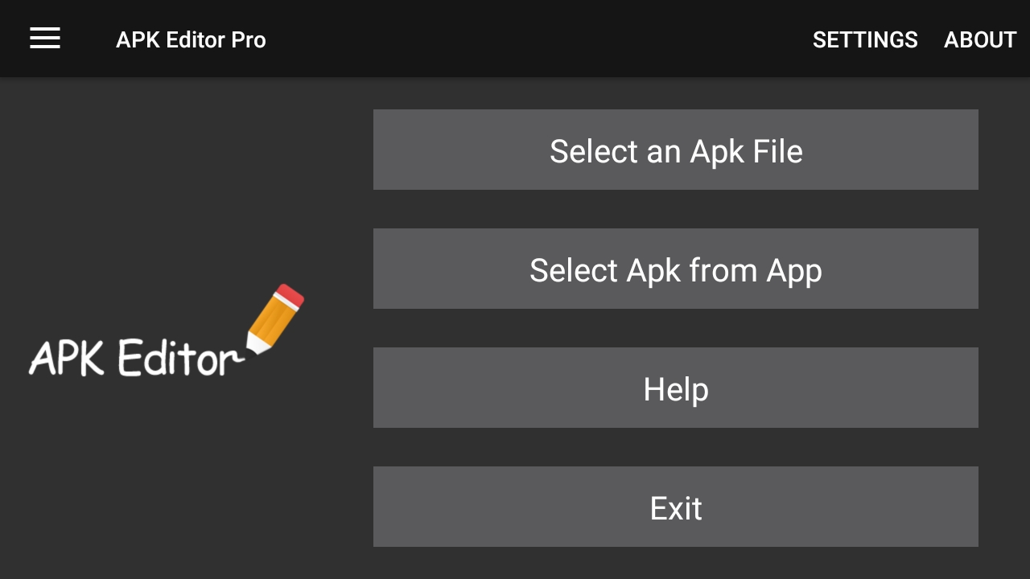Pick an APK from installed apps
This screenshot has height=579, width=1030.
[676, 269]
